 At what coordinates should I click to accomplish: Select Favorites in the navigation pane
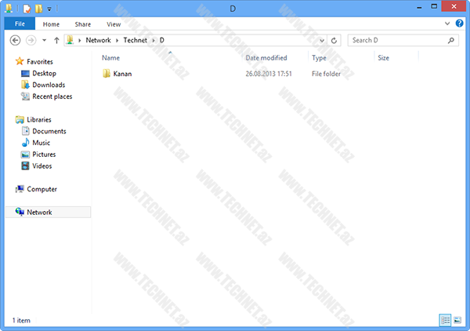[40, 61]
